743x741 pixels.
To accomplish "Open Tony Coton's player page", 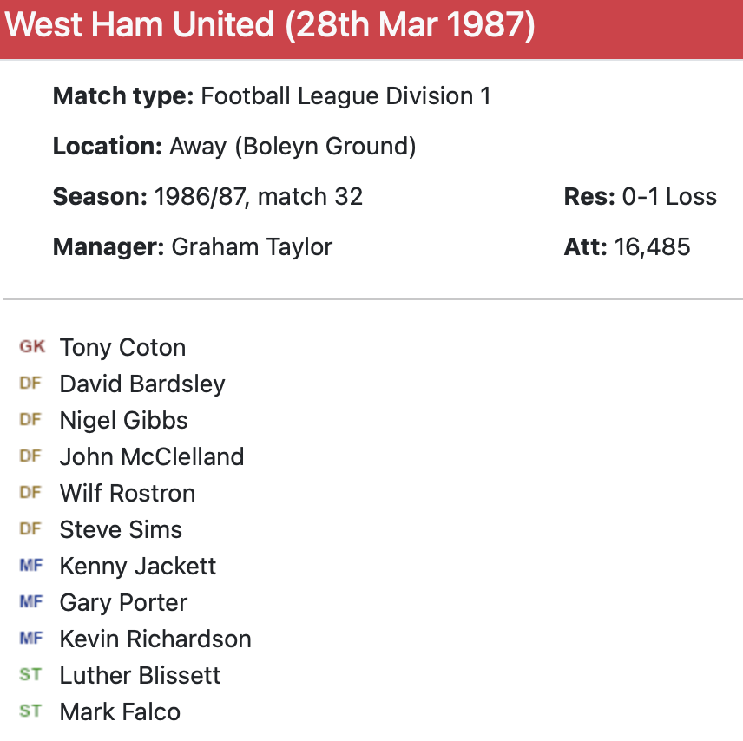I will 122,348.
